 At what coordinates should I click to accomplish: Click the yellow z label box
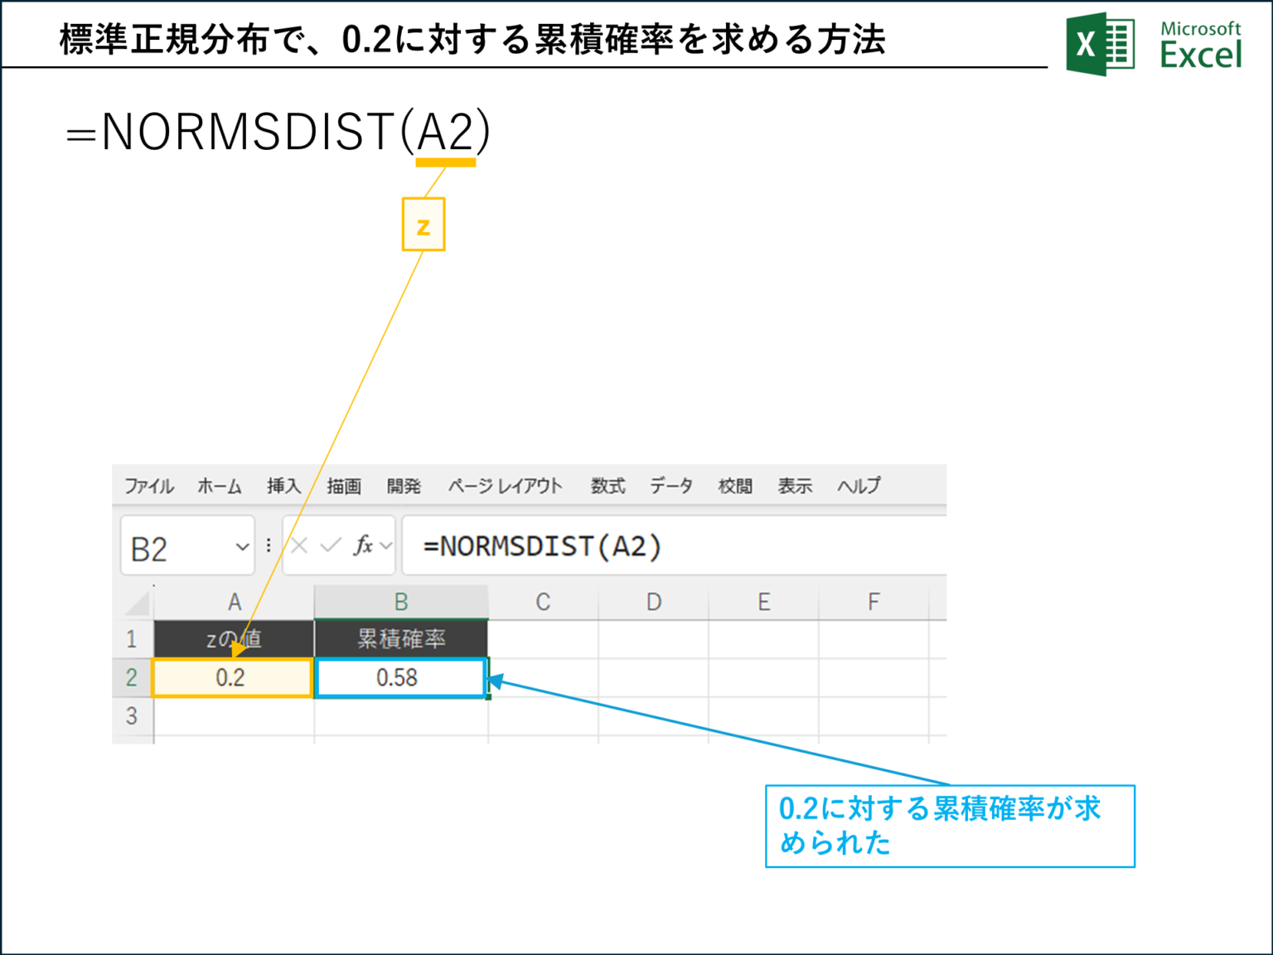[x=424, y=223]
